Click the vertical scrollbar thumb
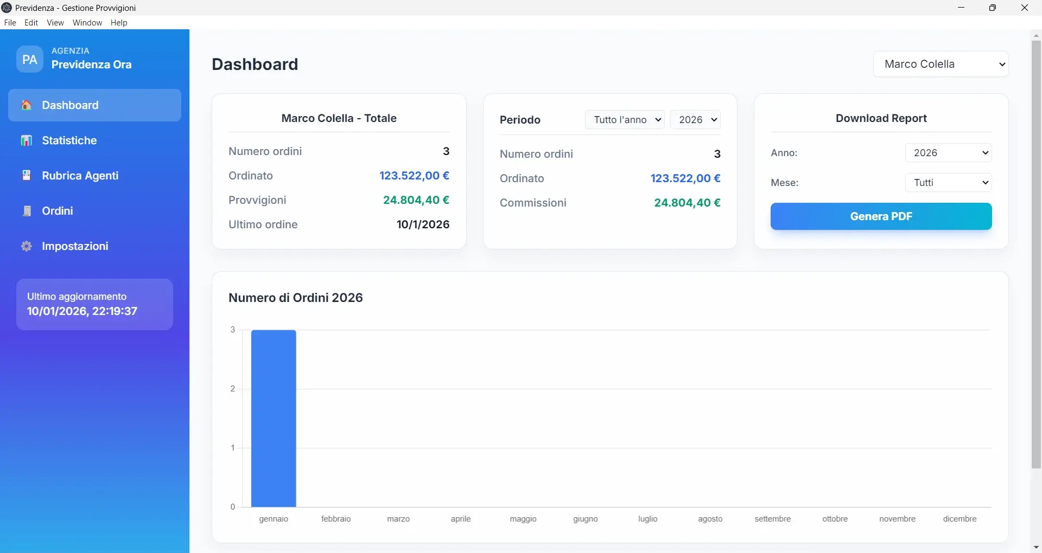Image resolution: width=1042 pixels, height=553 pixels. [x=1036, y=254]
